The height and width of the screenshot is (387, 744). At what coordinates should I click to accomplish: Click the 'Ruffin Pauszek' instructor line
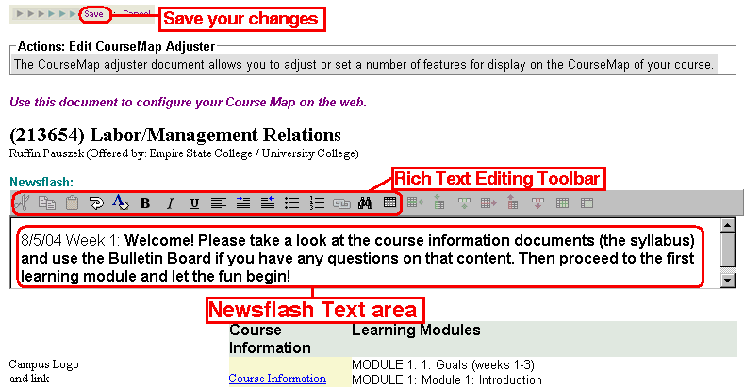pos(184,153)
